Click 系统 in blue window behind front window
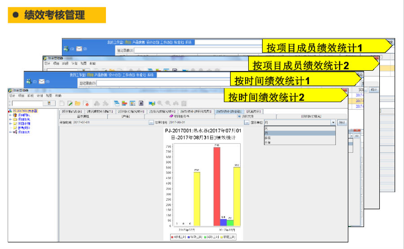The height and width of the screenshot is (249, 404). [x=150, y=75]
